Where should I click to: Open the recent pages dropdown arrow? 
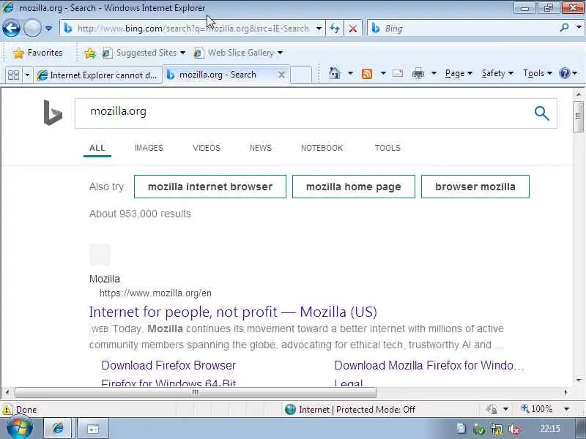pyautogui.click(x=48, y=29)
